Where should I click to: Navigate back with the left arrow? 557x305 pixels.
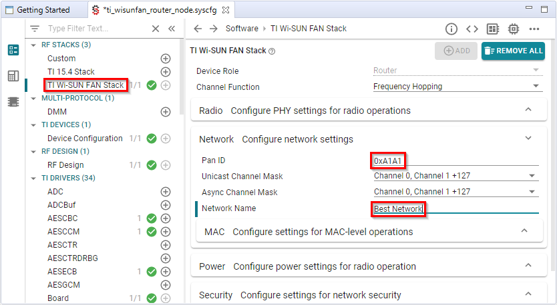click(x=198, y=29)
